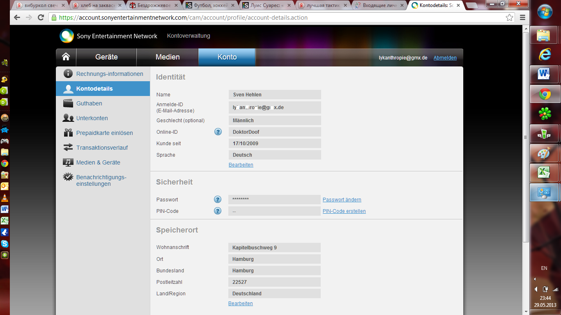
Task: Open Internet Explorer from right taskbar
Action: pyautogui.click(x=545, y=55)
